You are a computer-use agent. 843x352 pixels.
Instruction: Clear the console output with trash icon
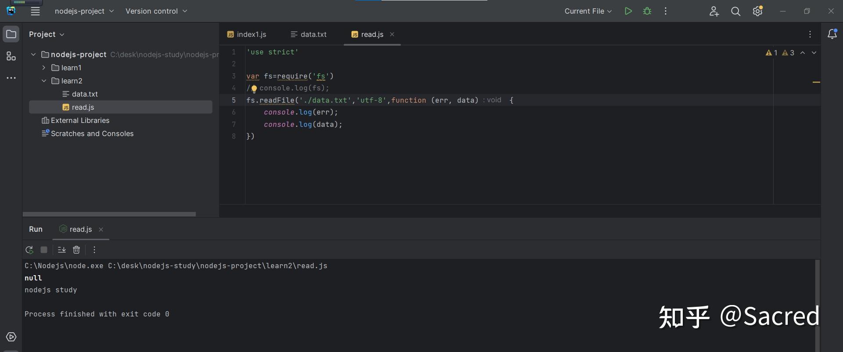76,250
